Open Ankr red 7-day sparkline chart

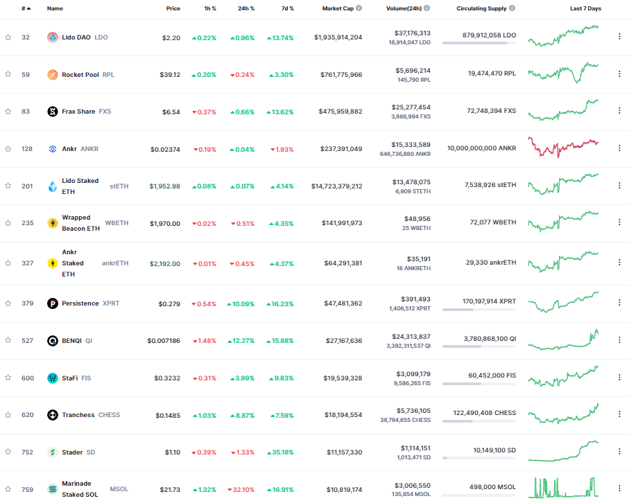(x=563, y=148)
